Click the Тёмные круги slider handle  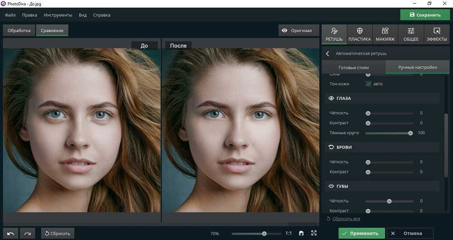(x=410, y=133)
